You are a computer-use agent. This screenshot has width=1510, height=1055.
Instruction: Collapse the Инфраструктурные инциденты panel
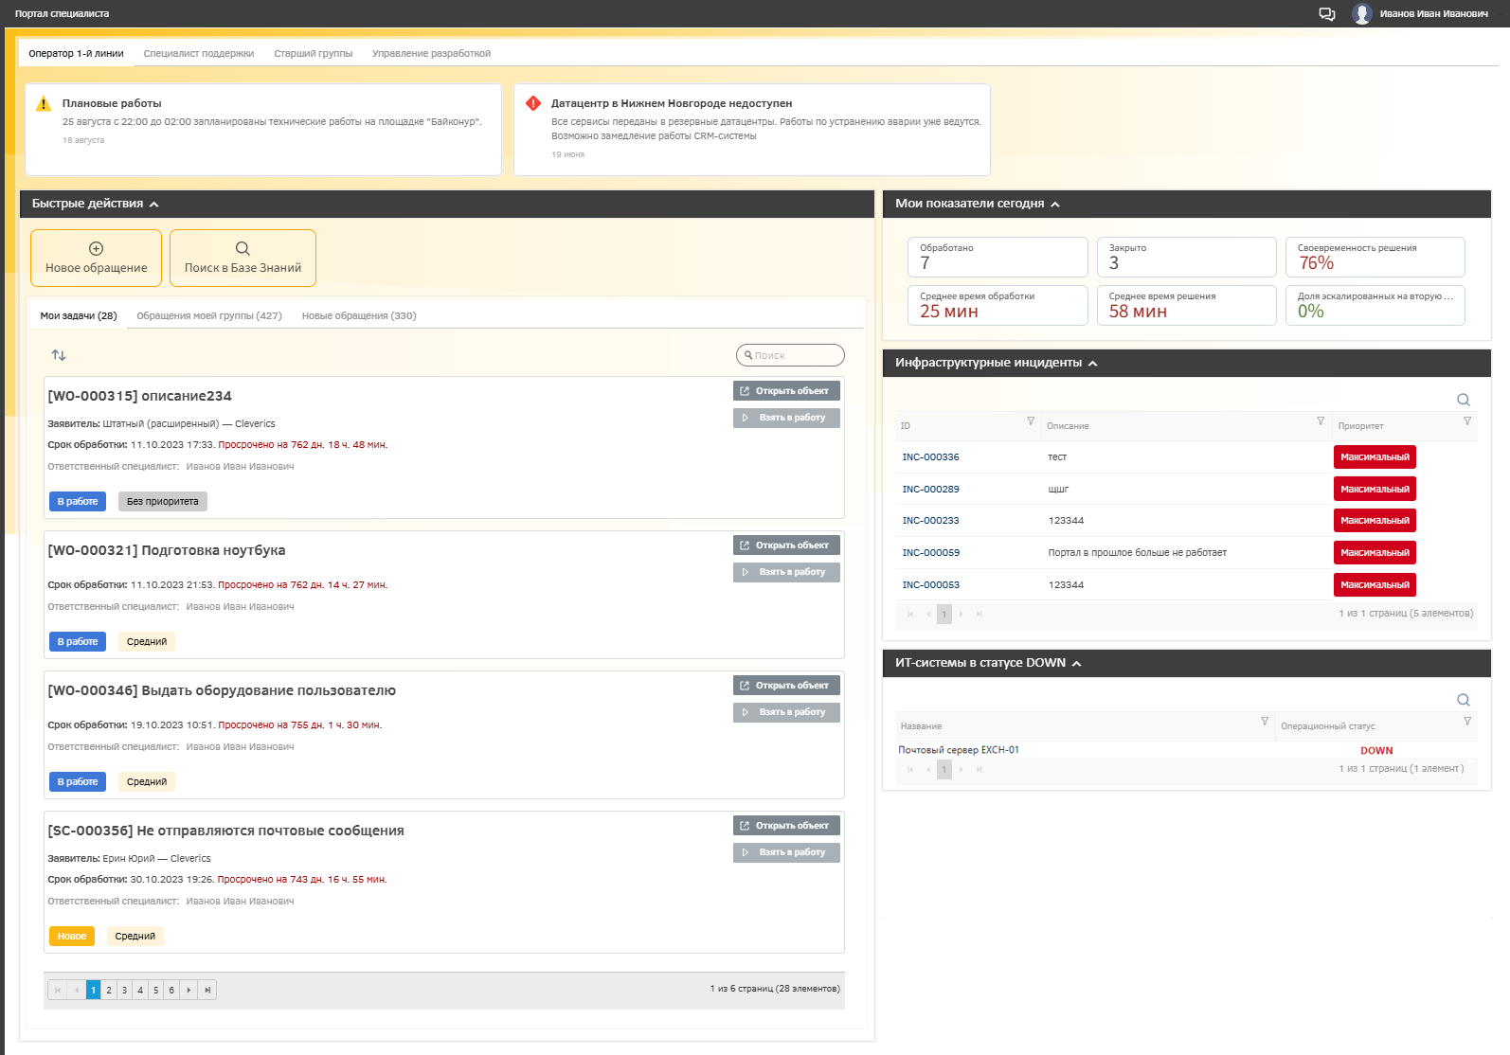pyautogui.click(x=1092, y=364)
